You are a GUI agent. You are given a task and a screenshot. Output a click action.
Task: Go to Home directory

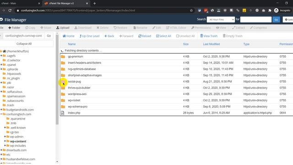(x=68, y=36)
